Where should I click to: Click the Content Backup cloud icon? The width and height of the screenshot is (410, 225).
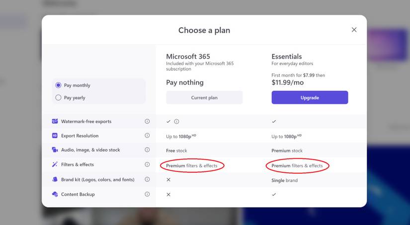[x=55, y=194]
